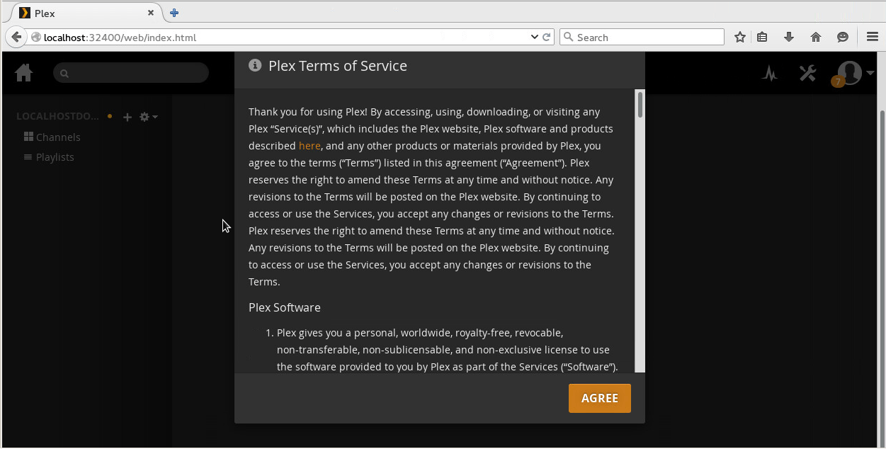Bookmark the page with the star icon
This screenshot has width=886, height=449.
[x=739, y=36]
